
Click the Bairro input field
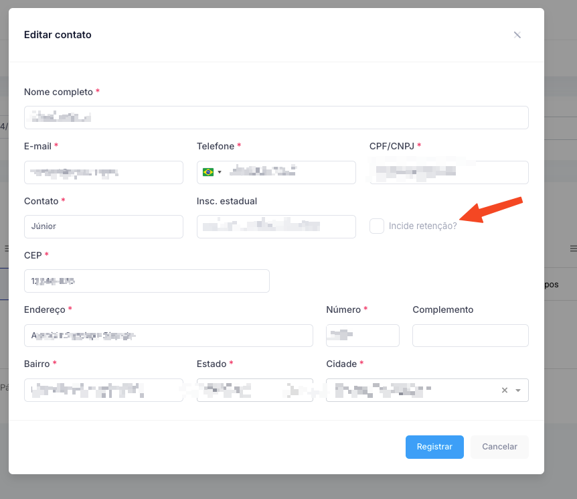point(103,390)
